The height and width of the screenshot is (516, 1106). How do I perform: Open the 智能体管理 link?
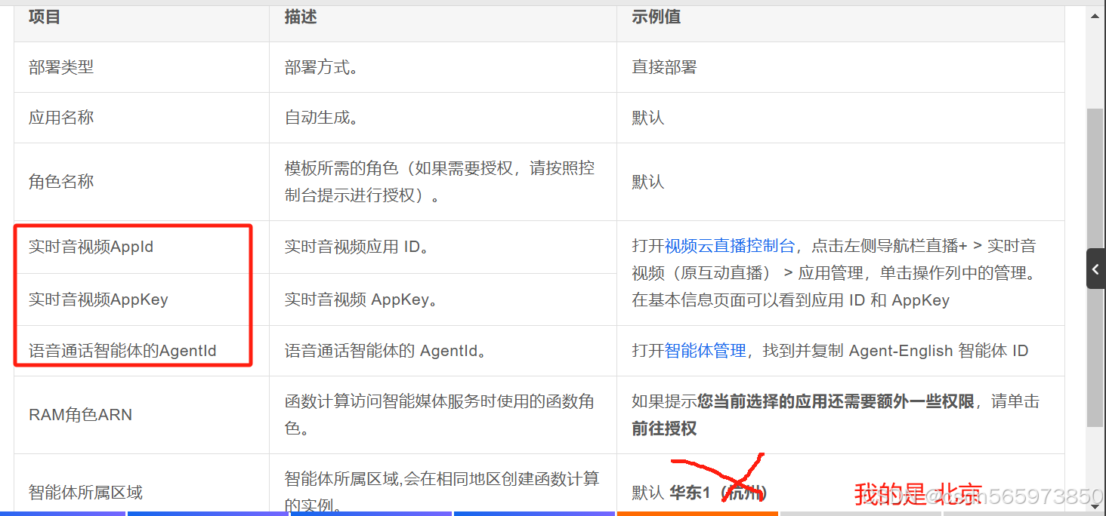[706, 351]
